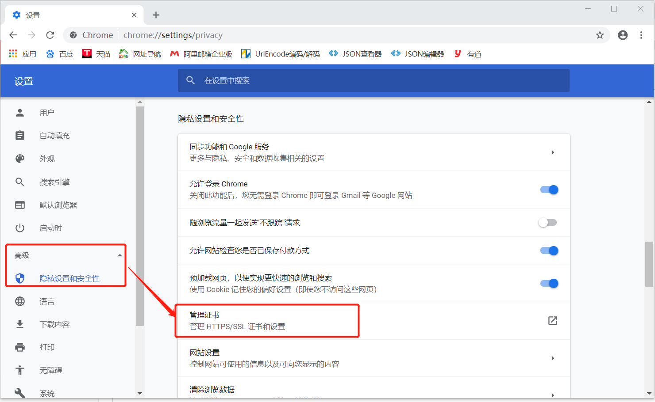Open 天猫 bookmark
Image resolution: width=655 pixels, height=402 pixels.
coord(96,54)
